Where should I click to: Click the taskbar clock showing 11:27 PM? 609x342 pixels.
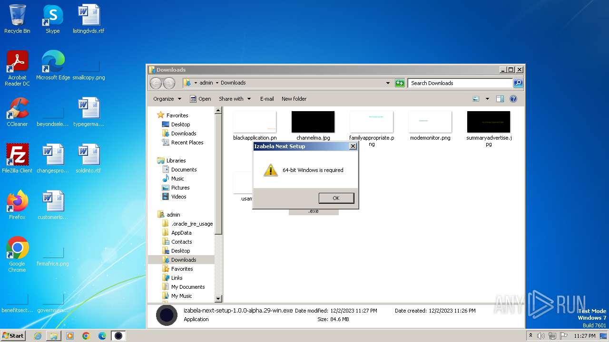584,336
